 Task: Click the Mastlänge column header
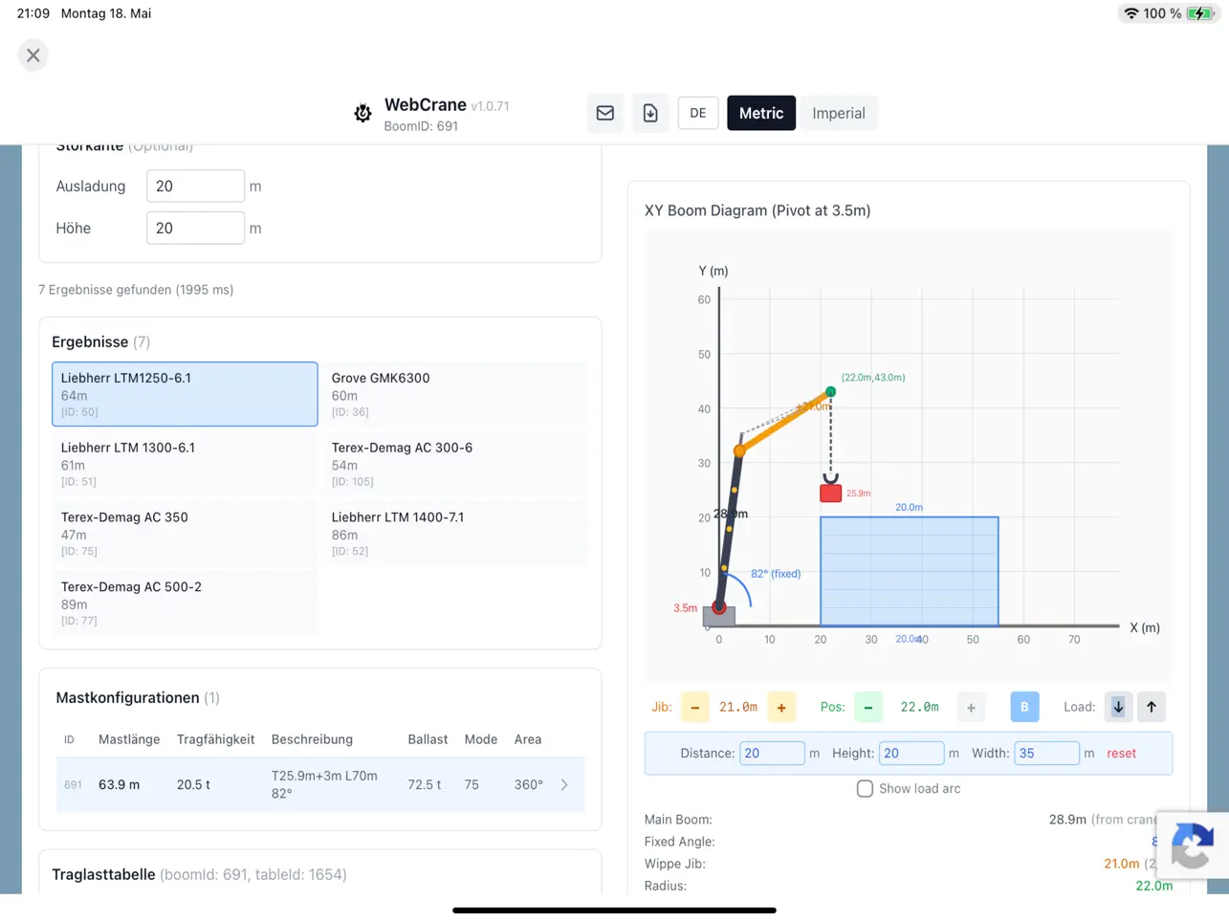click(x=129, y=739)
